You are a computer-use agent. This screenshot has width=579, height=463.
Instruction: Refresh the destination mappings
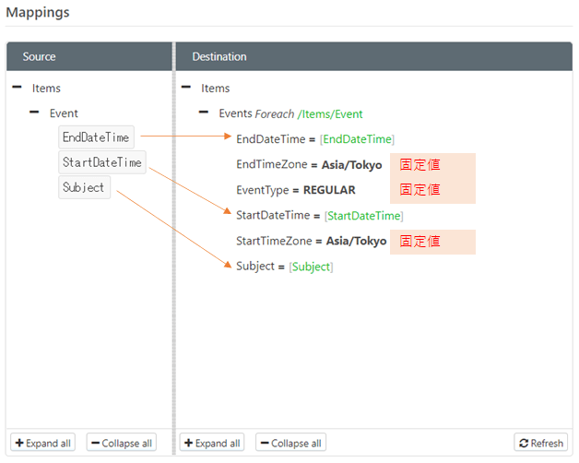539,443
